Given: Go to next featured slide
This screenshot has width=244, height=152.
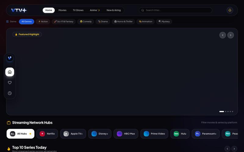Looking at the screenshot, I should (231, 35).
